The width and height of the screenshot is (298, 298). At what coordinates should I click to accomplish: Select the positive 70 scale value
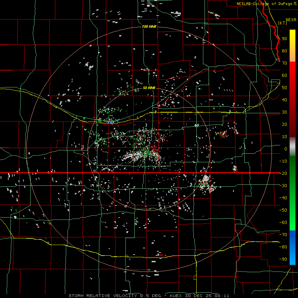284,63
